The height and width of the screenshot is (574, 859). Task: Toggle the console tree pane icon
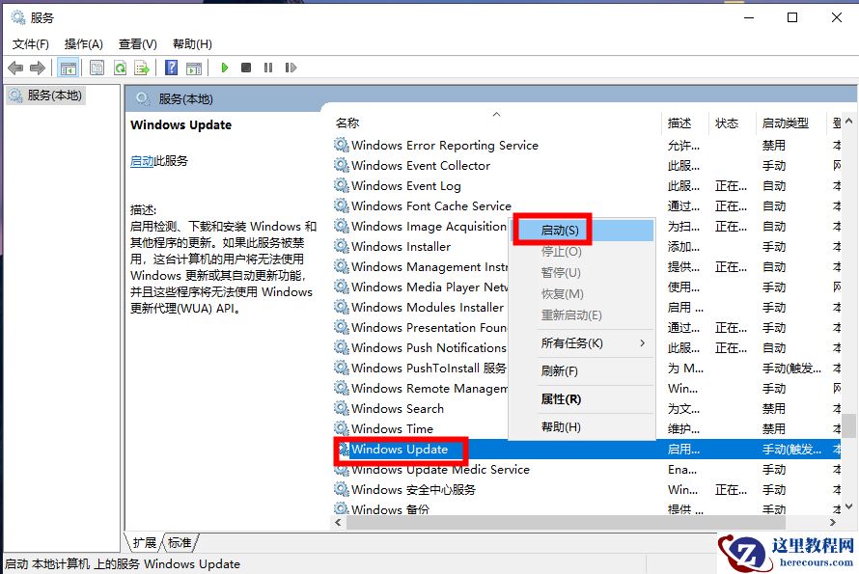[69, 68]
